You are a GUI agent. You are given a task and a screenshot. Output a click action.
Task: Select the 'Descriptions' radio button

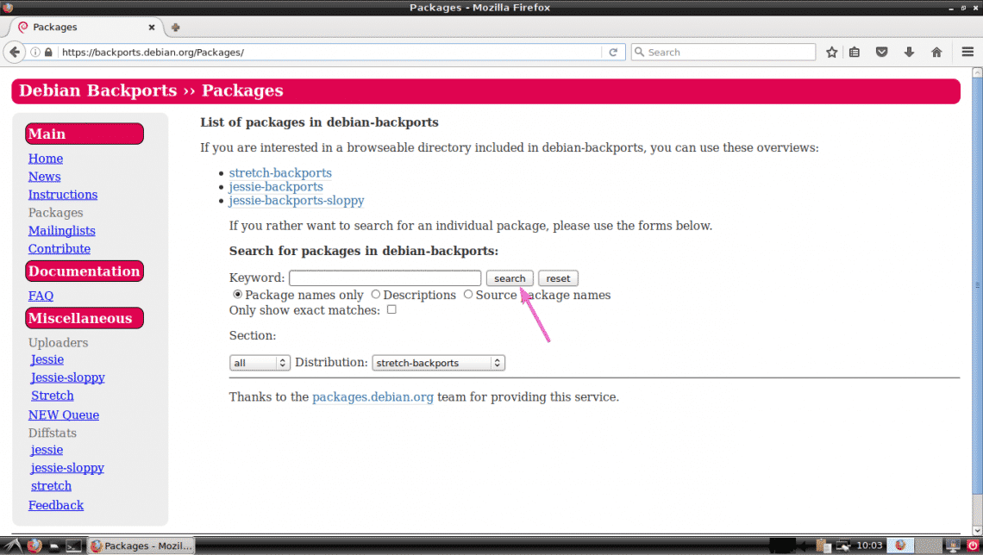(375, 294)
